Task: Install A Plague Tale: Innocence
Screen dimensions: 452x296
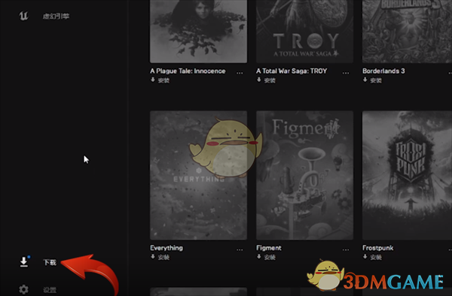Action: click(160, 80)
